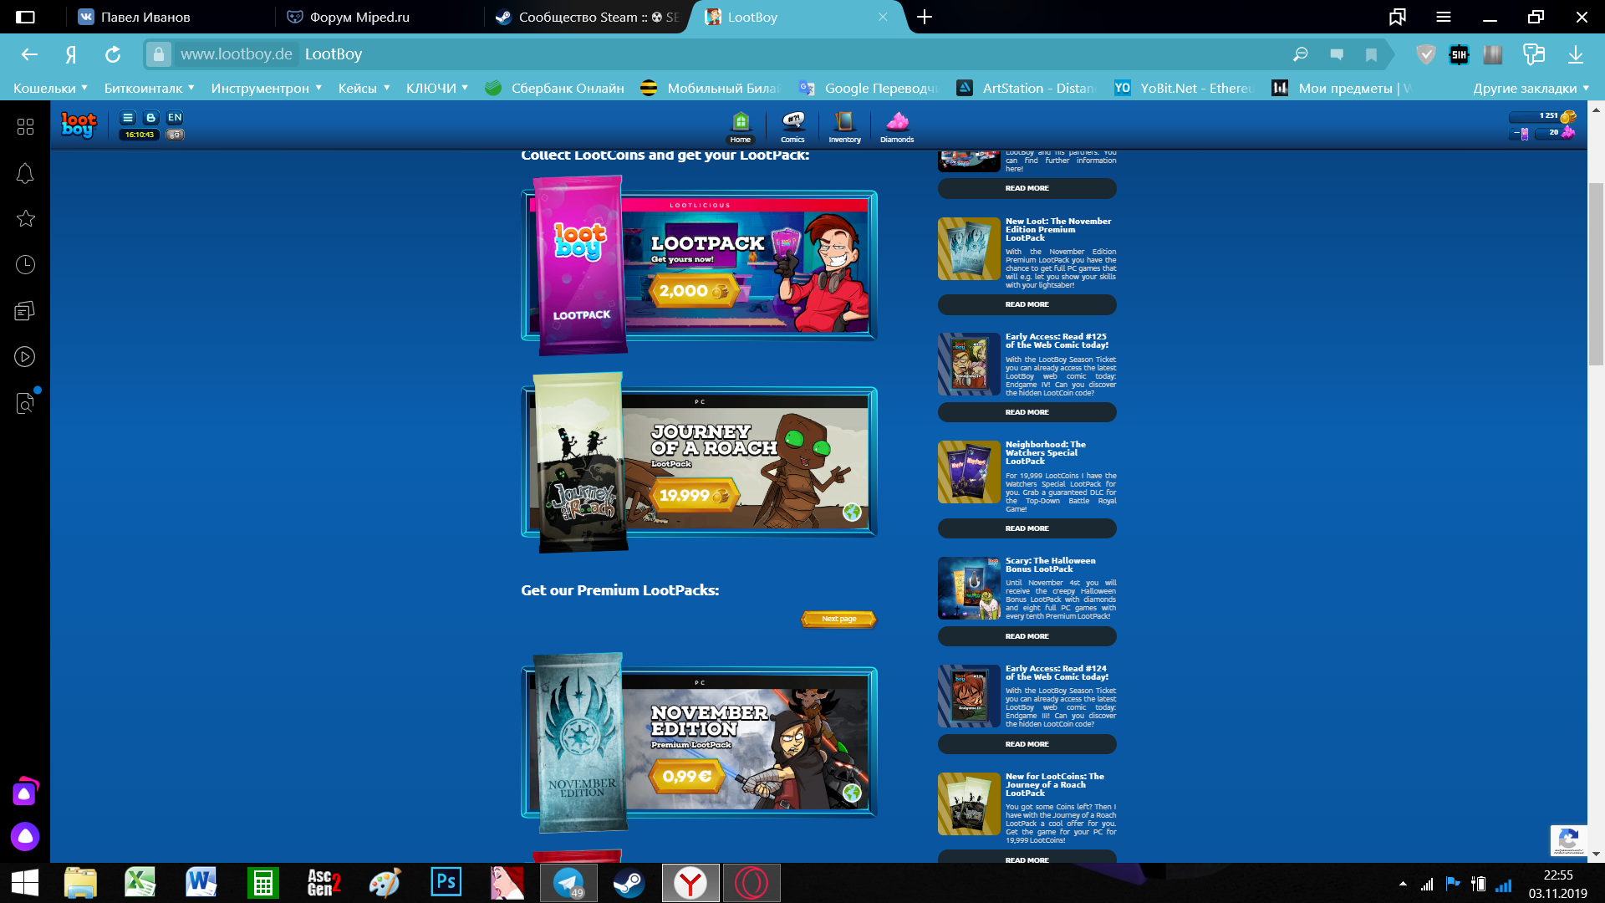
Task: Click the season ticket indicator
Action: point(1521,133)
